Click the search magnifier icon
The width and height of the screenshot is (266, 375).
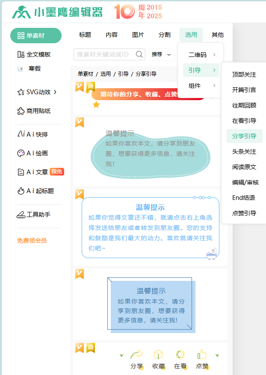[x=139, y=54]
